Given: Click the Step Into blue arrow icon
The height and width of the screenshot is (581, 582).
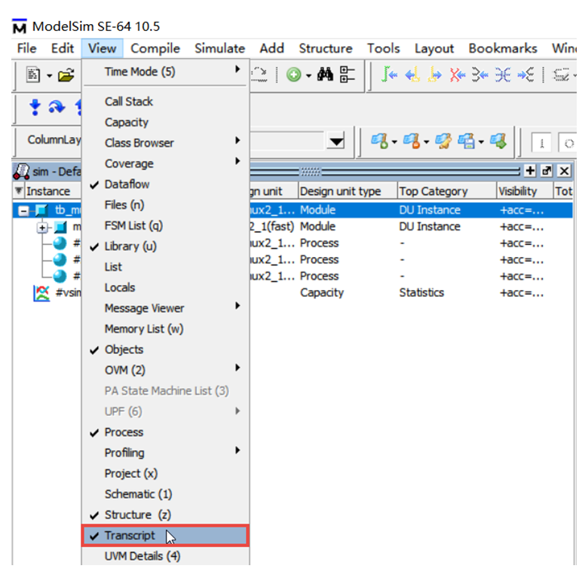Looking at the screenshot, I should pyautogui.click(x=35, y=107).
